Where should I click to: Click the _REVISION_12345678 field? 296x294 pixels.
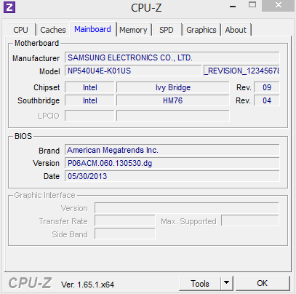[x=241, y=71]
